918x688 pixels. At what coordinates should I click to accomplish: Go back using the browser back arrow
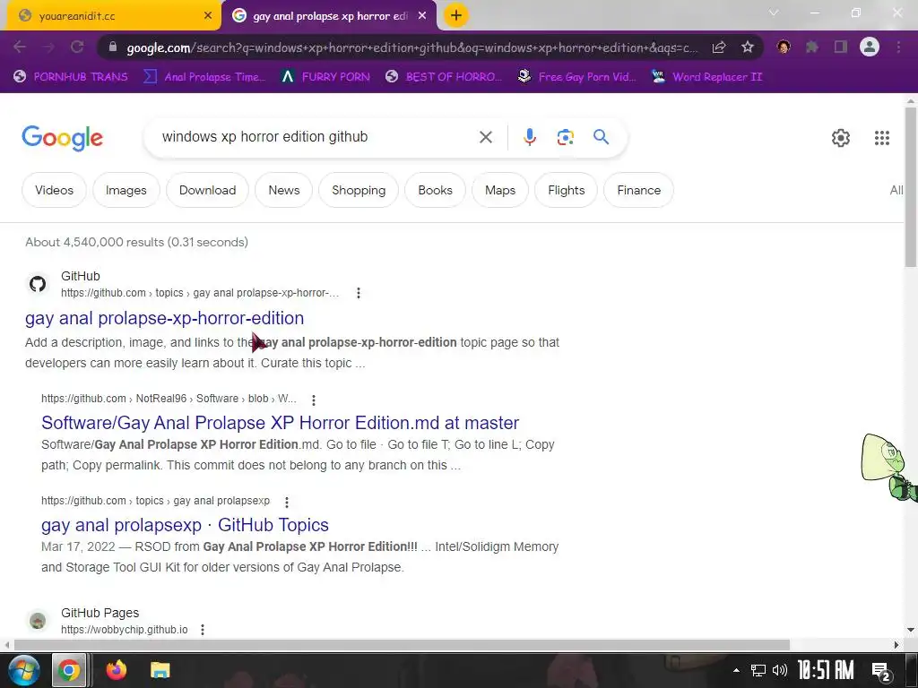[x=20, y=47]
